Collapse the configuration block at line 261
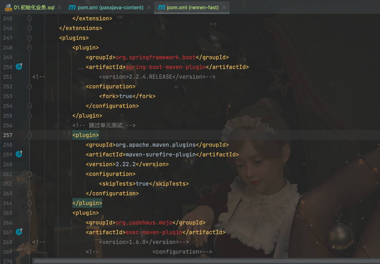The image size is (380, 264). [x=29, y=174]
